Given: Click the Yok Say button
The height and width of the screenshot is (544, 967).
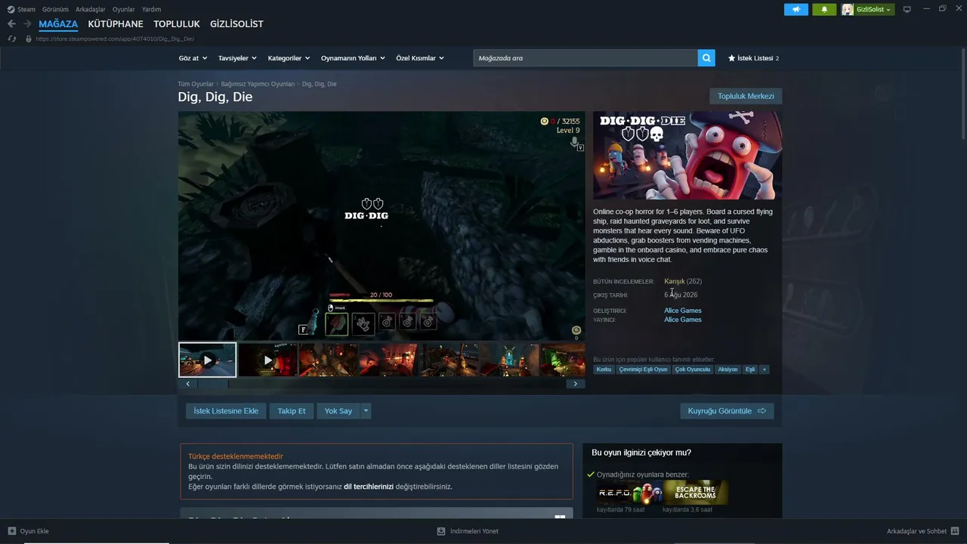Looking at the screenshot, I should [338, 411].
